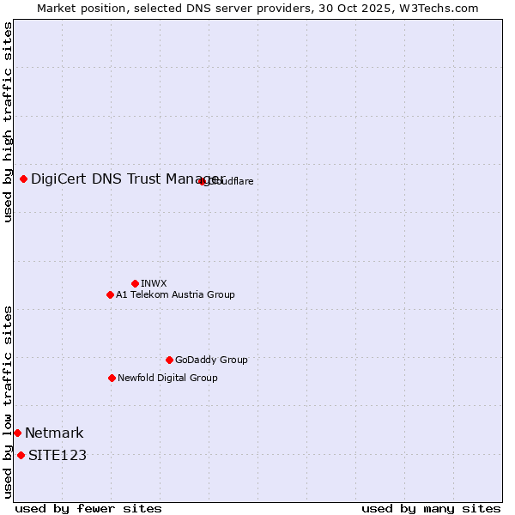Viewport: 515px width, 515px height.
Task: Select the SITE123 data point marker
Action: tap(21, 455)
